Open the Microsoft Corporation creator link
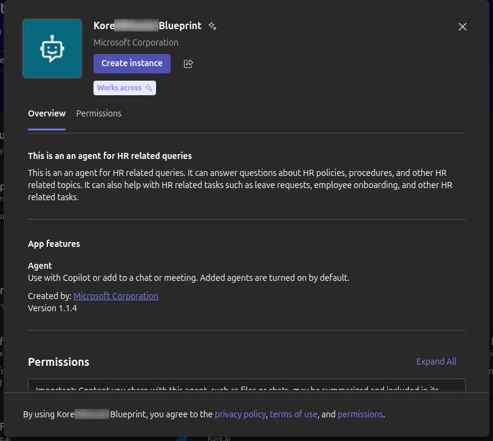The image size is (493, 441). tap(116, 296)
